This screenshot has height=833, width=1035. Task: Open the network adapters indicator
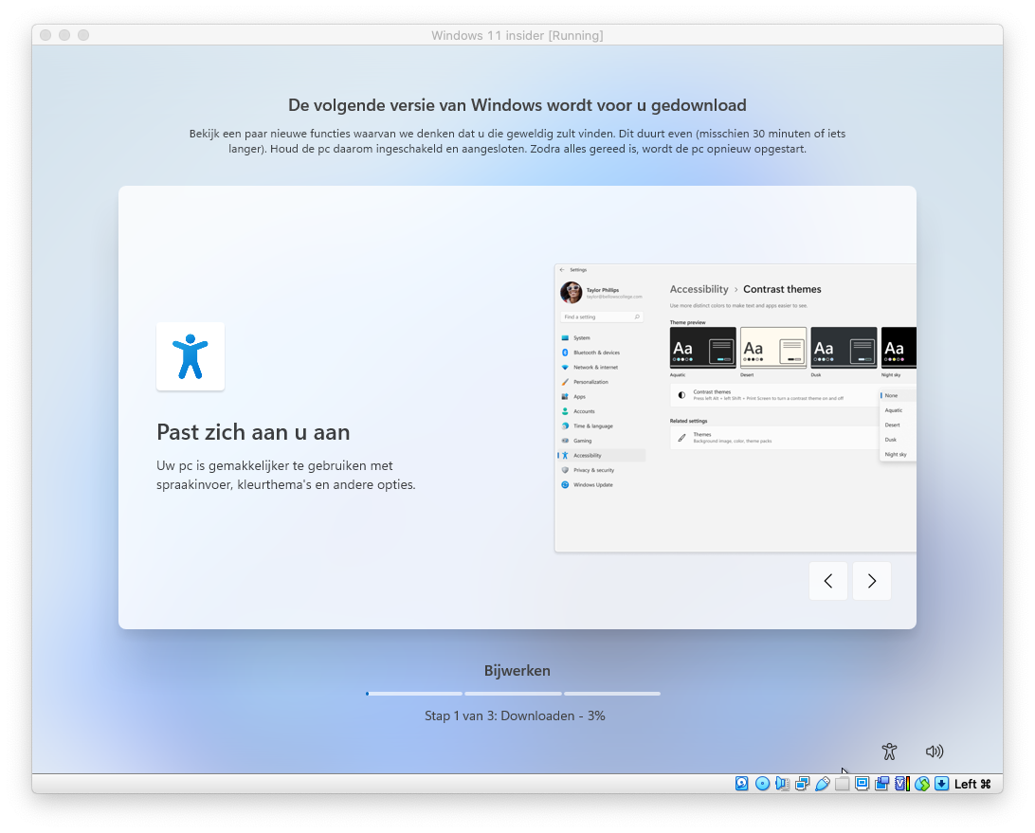(802, 784)
